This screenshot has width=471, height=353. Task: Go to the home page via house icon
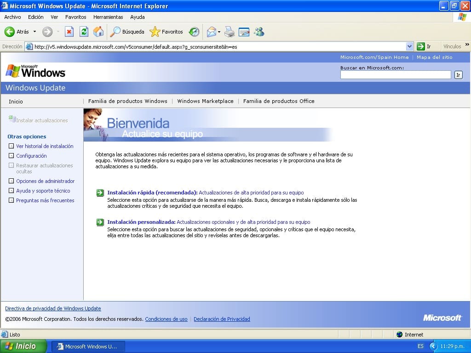click(x=98, y=32)
